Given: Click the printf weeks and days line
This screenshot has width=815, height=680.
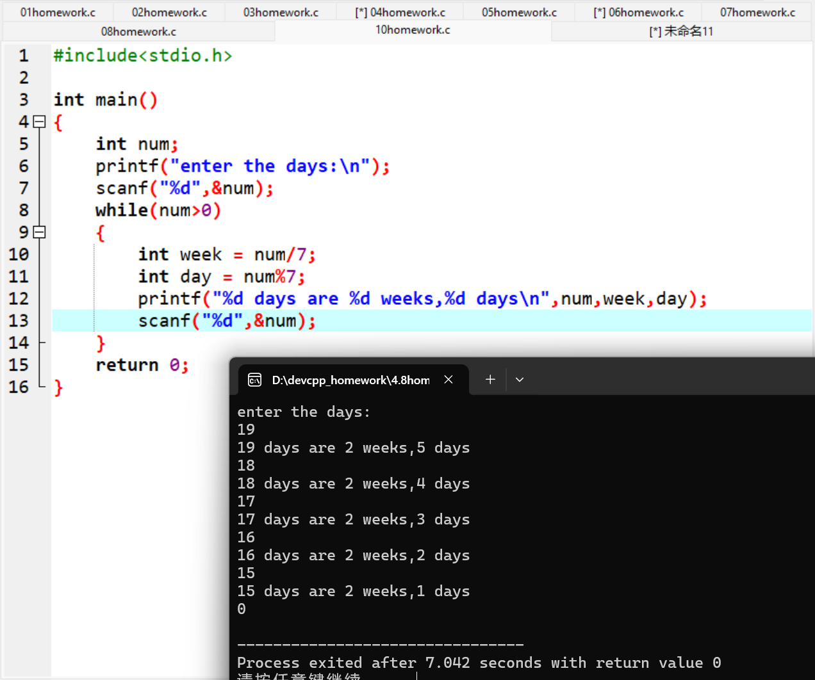Looking at the screenshot, I should (423, 299).
